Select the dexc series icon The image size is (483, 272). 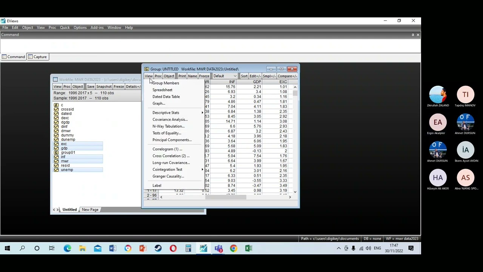coord(56,118)
